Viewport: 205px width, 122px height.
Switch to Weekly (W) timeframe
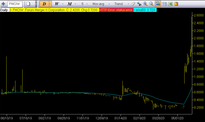click(x=57, y=4)
